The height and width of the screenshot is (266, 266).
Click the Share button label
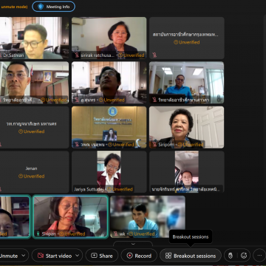pyautogui.click(x=106, y=256)
